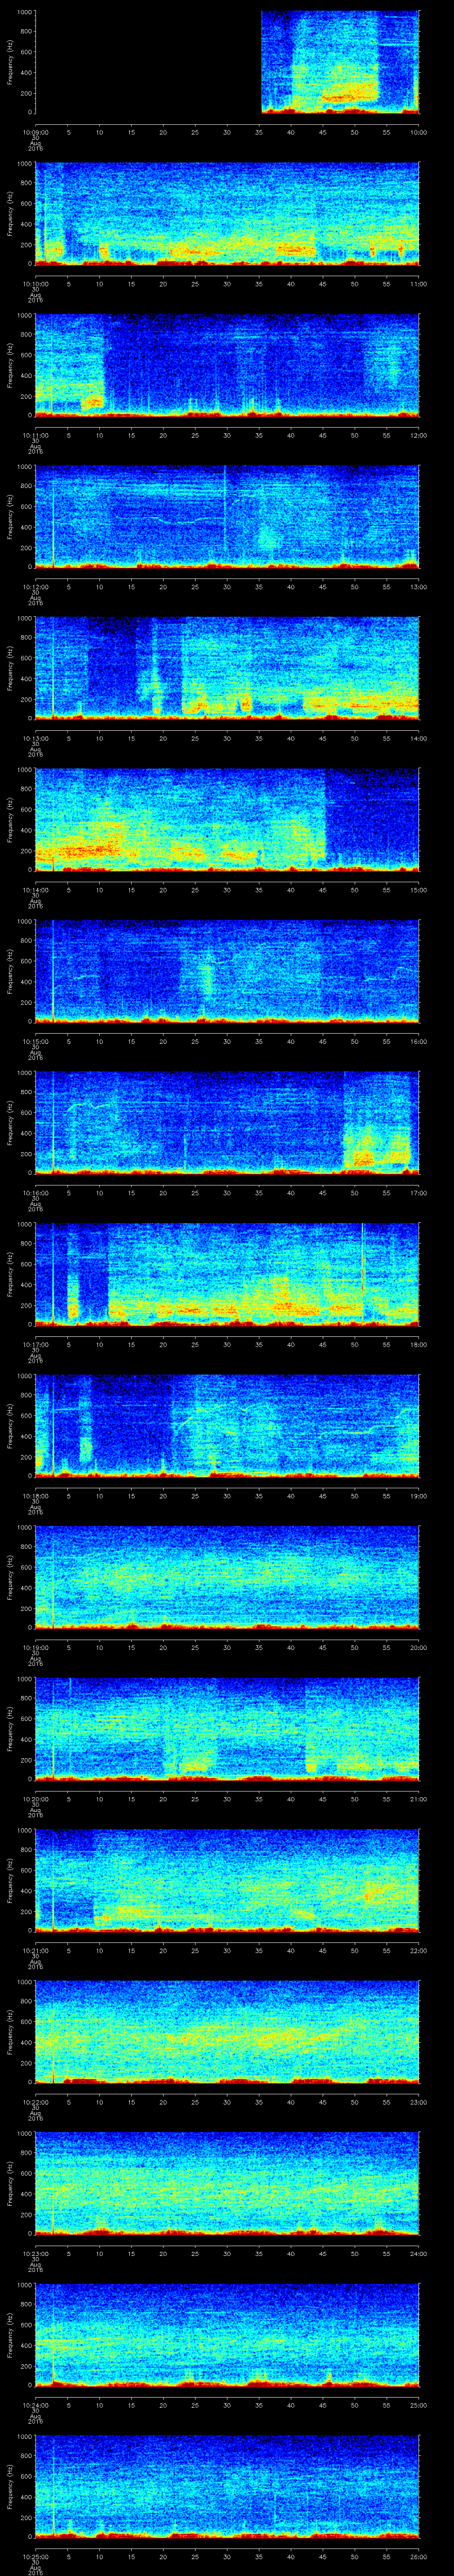Click the "10:17:00" time axis label
The height and width of the screenshot is (2576, 454).
click(36, 1344)
